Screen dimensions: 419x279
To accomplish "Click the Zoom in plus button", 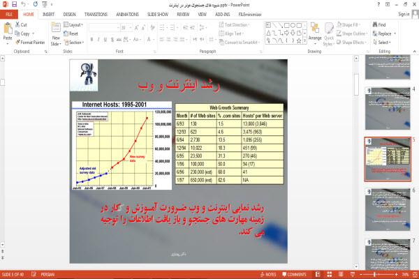I will [396, 274].
